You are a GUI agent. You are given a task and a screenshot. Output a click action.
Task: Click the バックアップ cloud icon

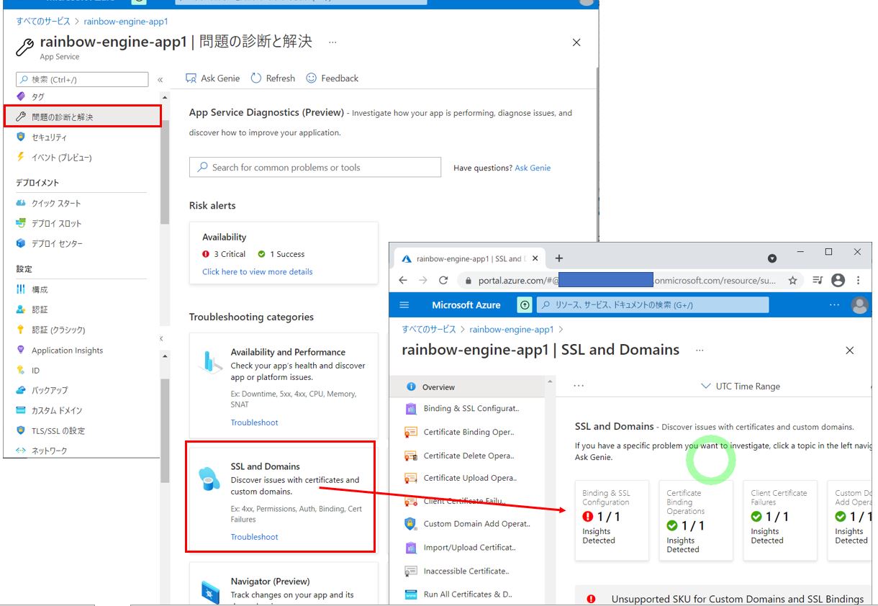[20, 390]
